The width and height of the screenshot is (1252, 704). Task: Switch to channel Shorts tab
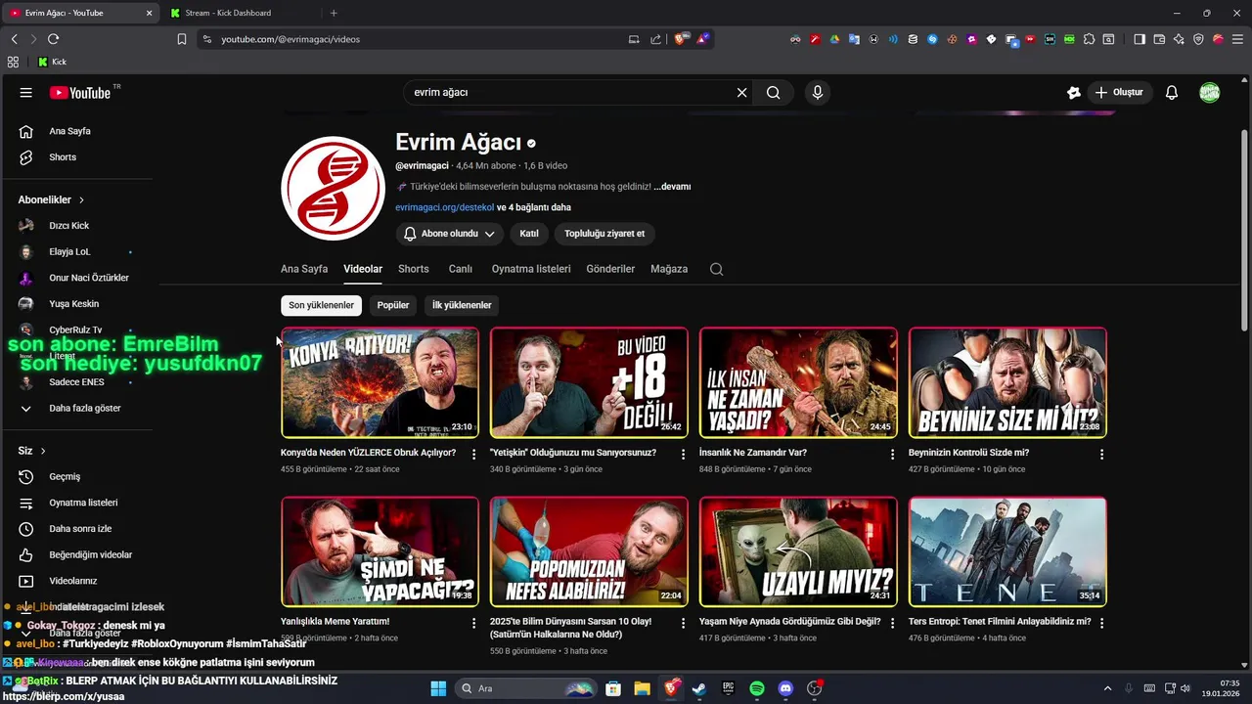click(414, 269)
